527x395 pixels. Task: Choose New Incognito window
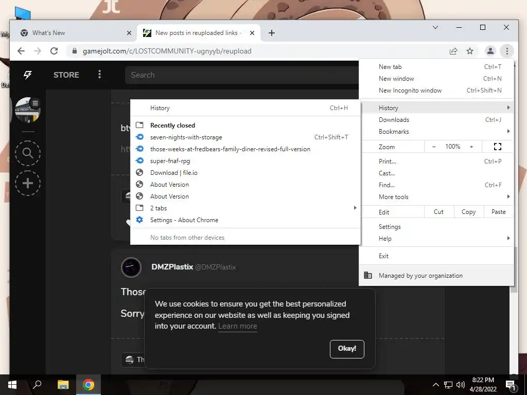[x=436, y=91]
